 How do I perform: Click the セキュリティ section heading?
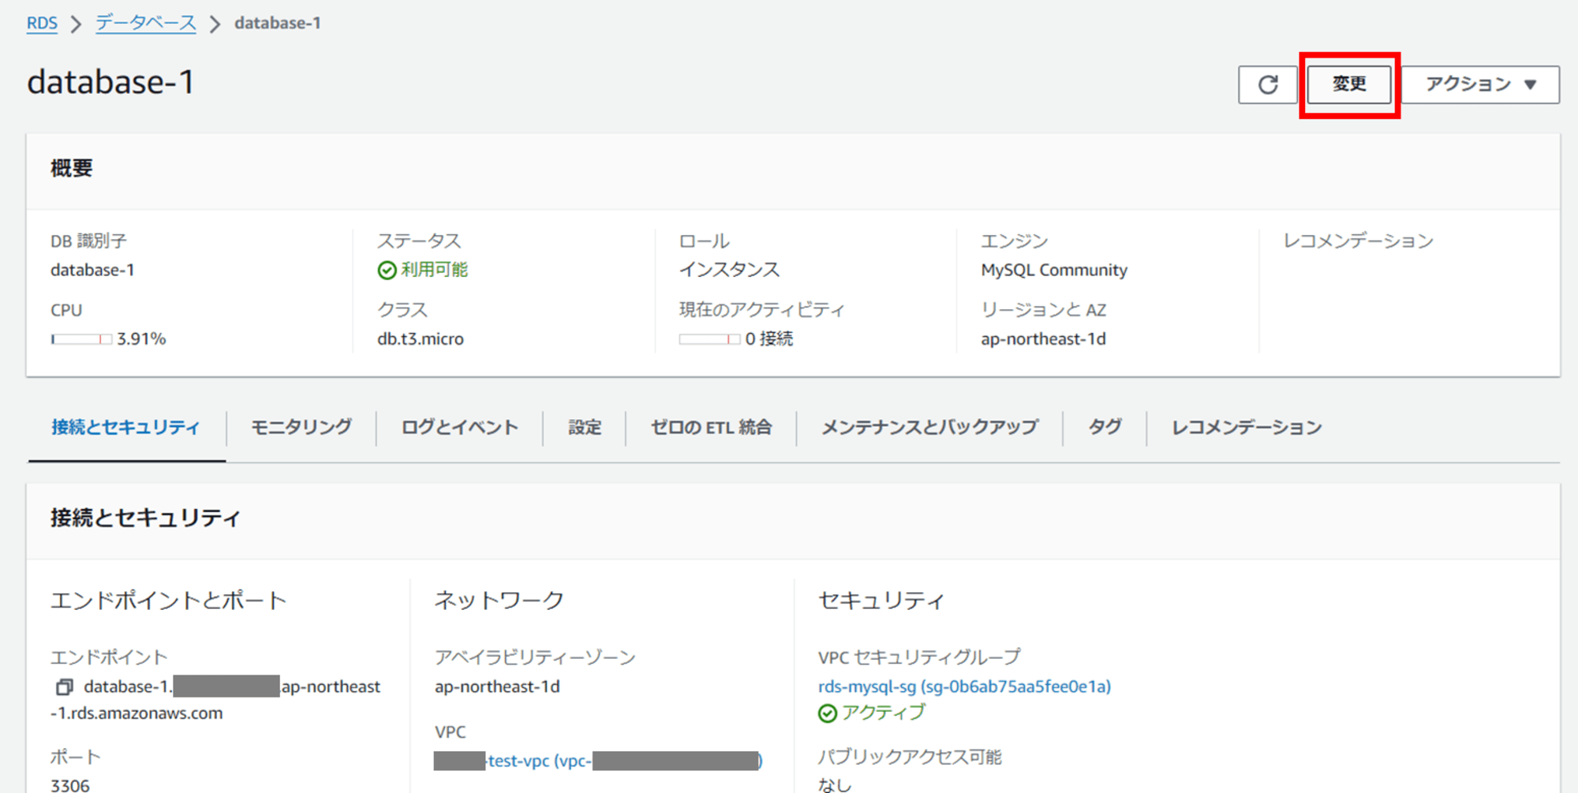click(881, 600)
